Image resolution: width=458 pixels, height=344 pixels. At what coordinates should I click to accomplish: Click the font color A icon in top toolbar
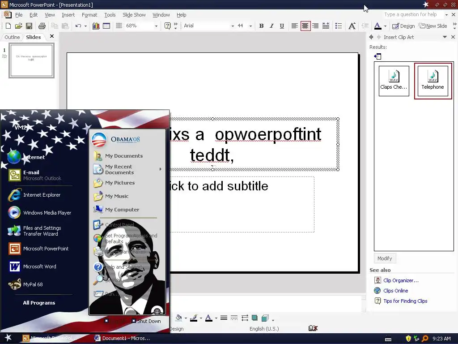(x=377, y=26)
